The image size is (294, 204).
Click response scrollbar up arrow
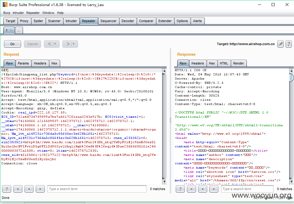(292, 71)
